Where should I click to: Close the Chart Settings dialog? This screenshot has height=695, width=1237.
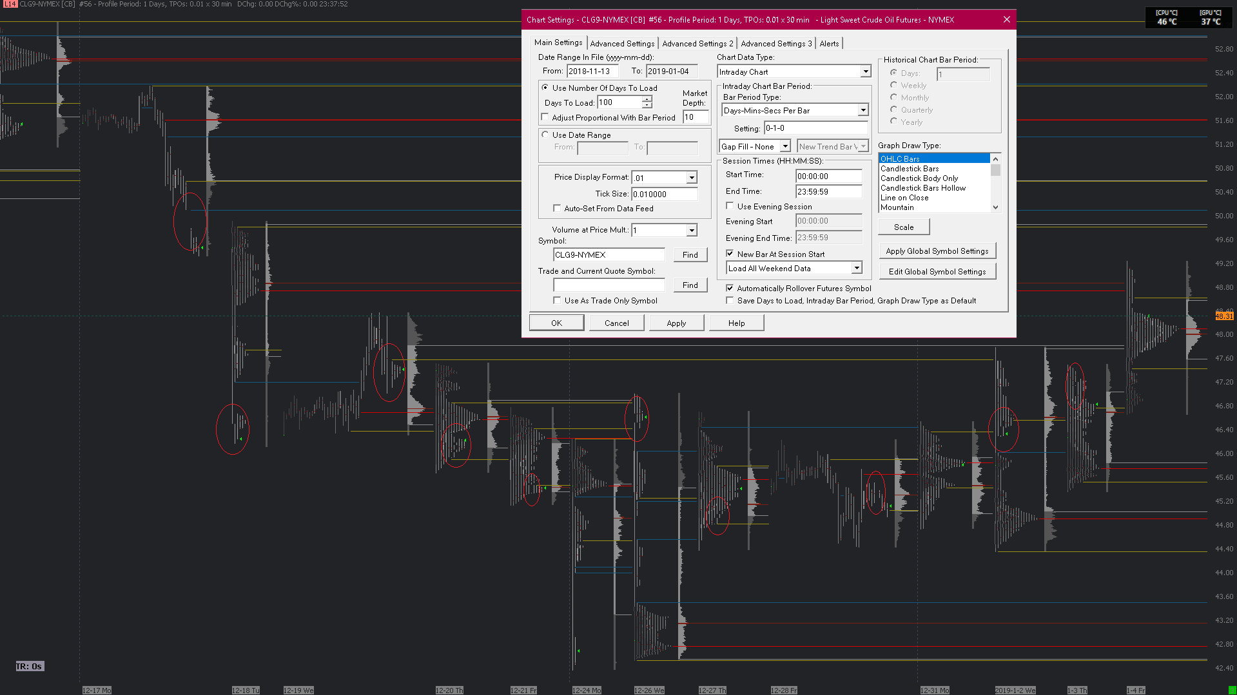[x=1006, y=19]
